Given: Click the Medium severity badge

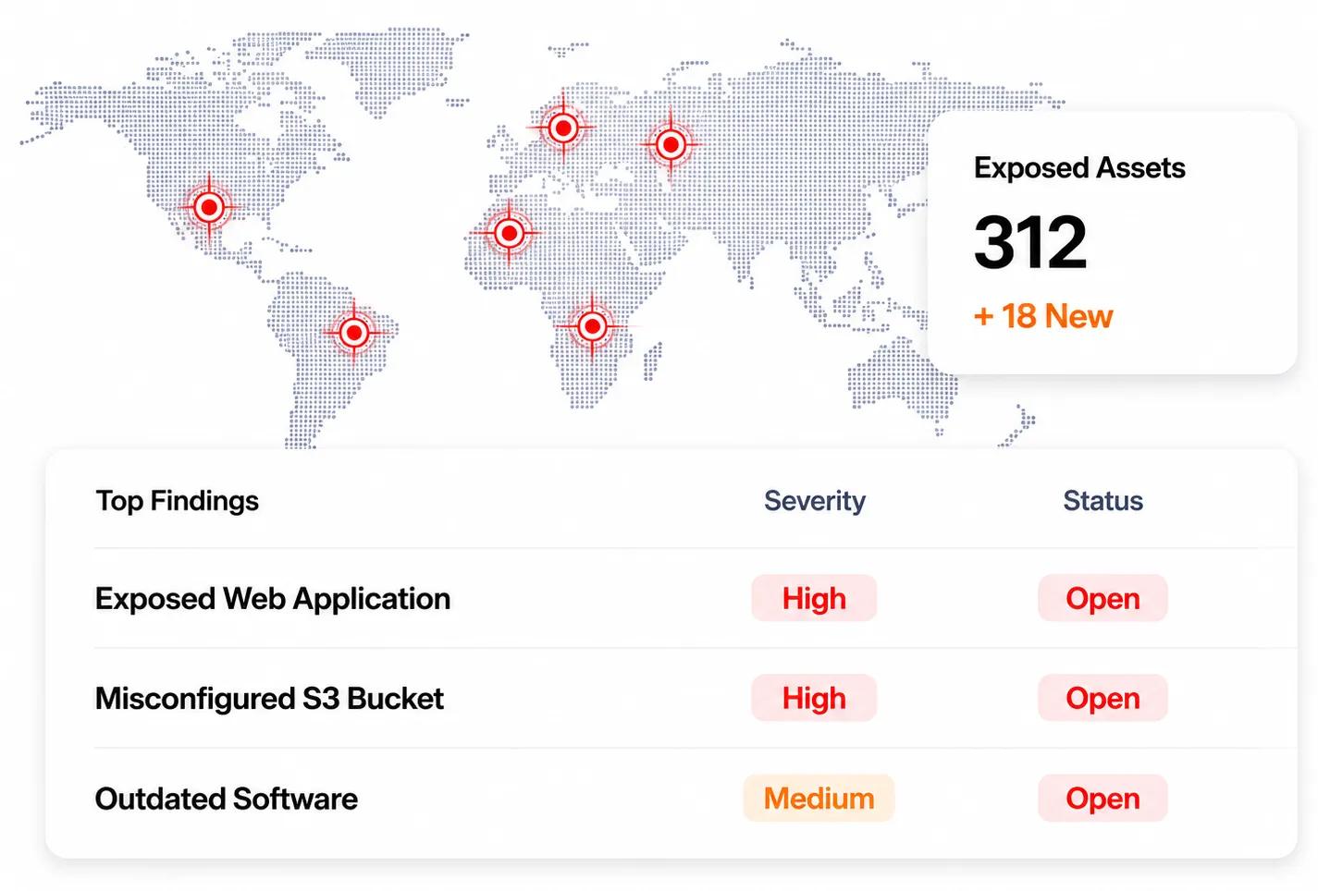Looking at the screenshot, I should point(819,798).
